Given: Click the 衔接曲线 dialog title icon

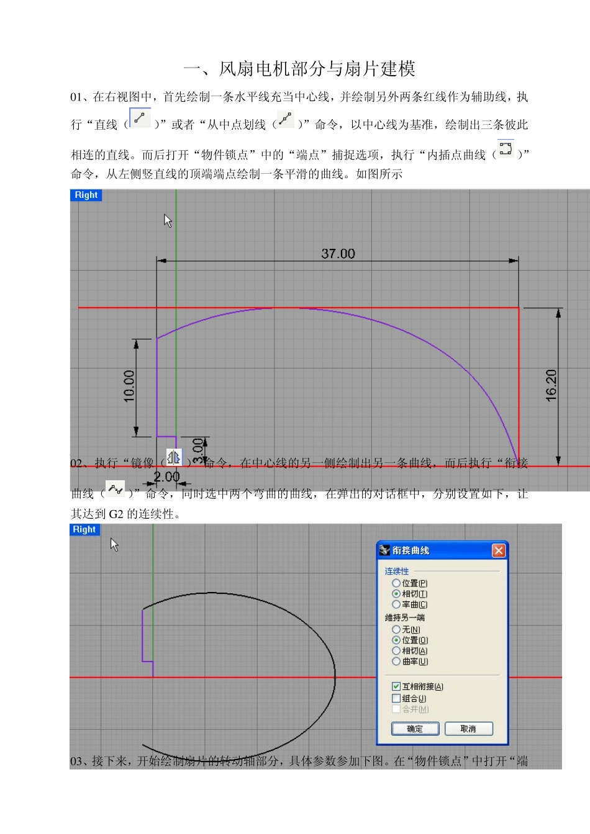Looking at the screenshot, I should (385, 550).
